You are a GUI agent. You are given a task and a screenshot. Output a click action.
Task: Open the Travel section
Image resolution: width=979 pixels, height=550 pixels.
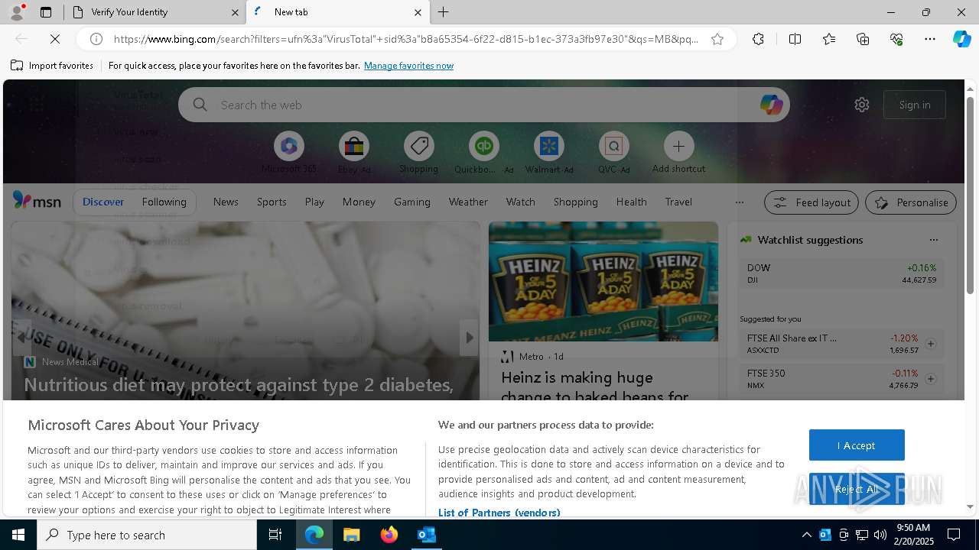(678, 202)
